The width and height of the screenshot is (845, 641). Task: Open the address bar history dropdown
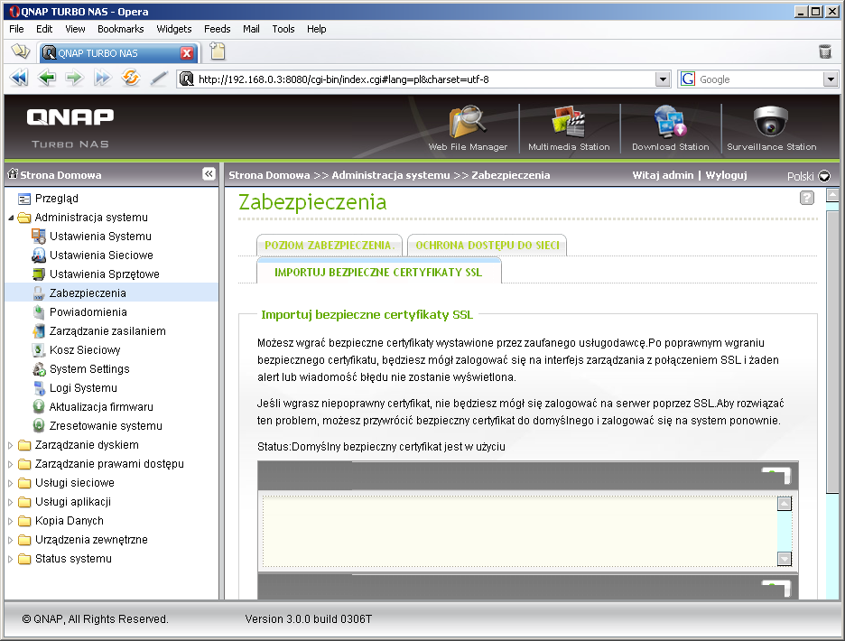click(x=663, y=79)
